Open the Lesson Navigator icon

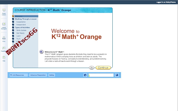pyautogui.click(x=4, y=24)
